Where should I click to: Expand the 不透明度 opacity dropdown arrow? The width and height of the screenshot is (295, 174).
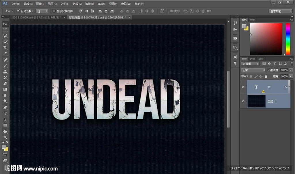pyautogui.click(x=291, y=70)
